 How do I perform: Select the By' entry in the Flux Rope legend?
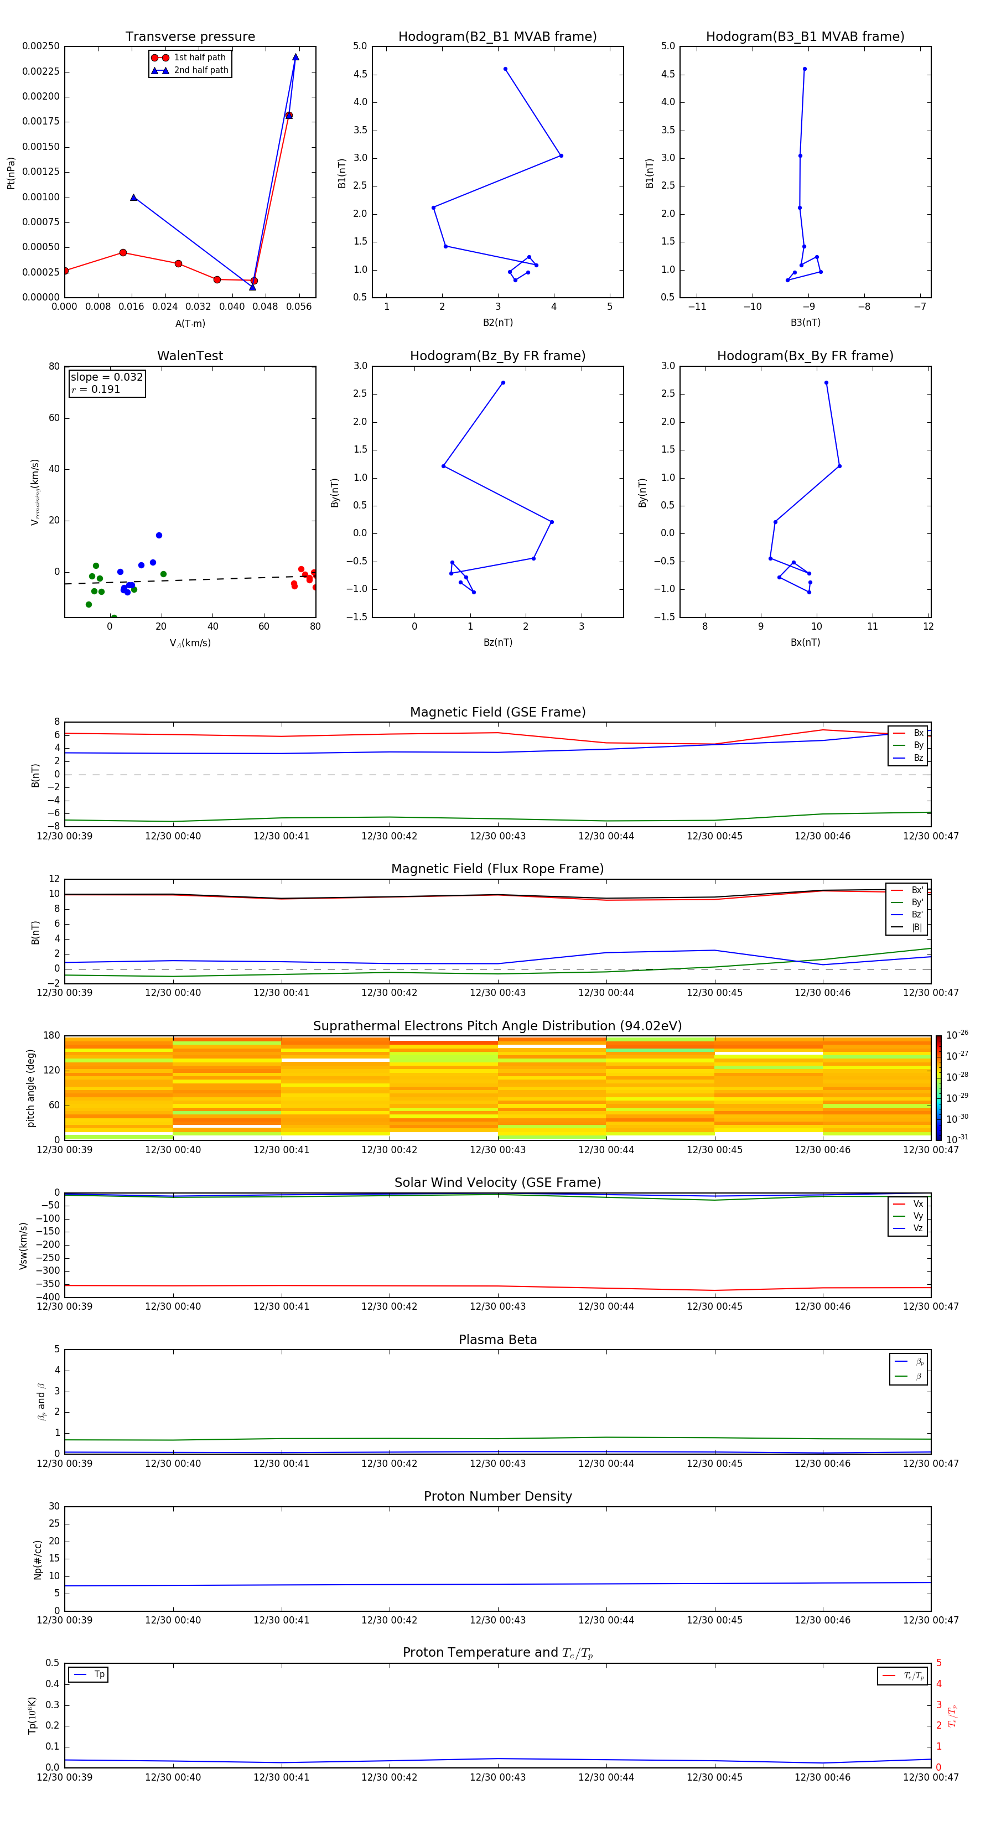click(907, 902)
